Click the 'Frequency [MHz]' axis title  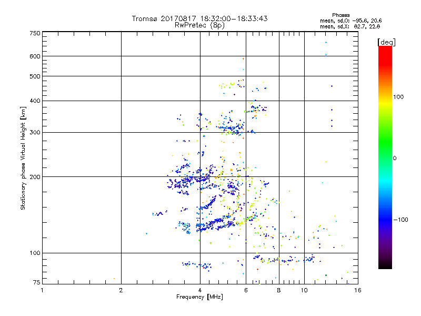pos(199,297)
